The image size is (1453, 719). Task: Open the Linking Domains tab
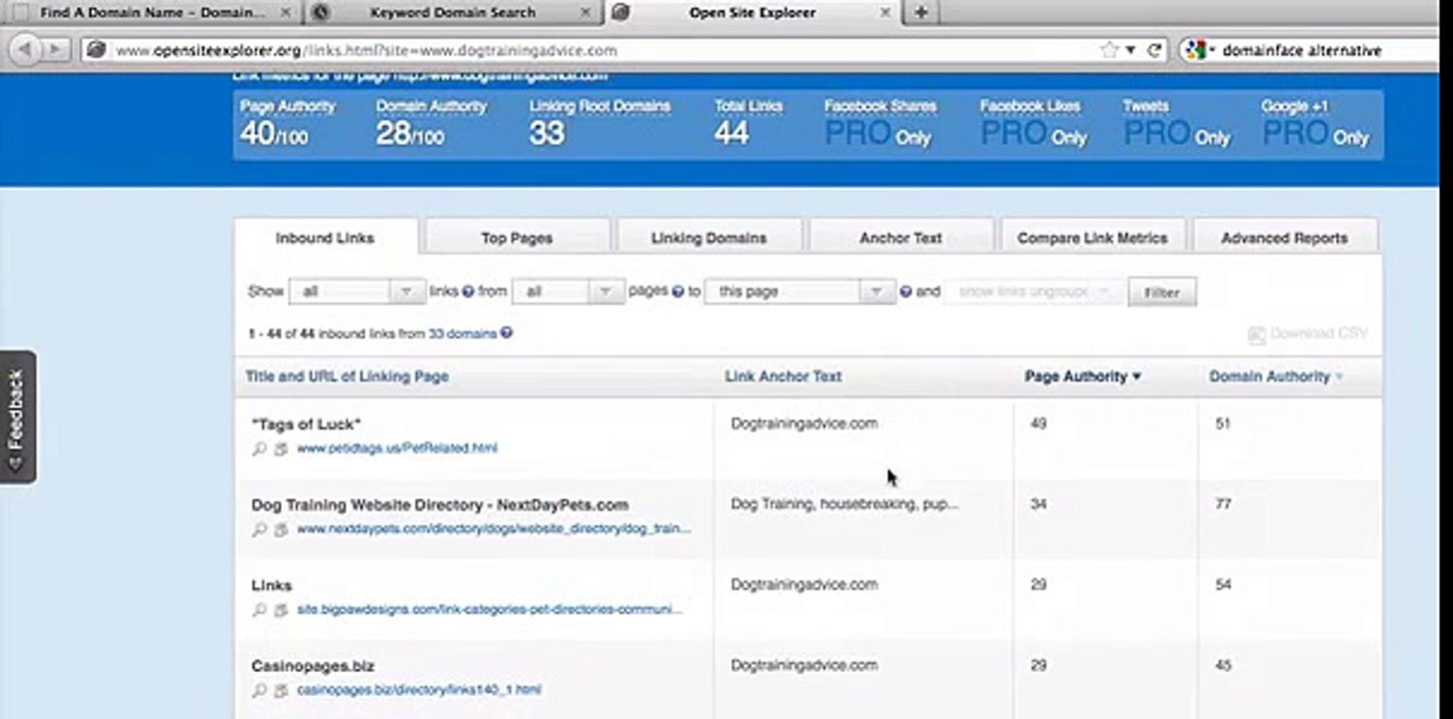tap(709, 238)
